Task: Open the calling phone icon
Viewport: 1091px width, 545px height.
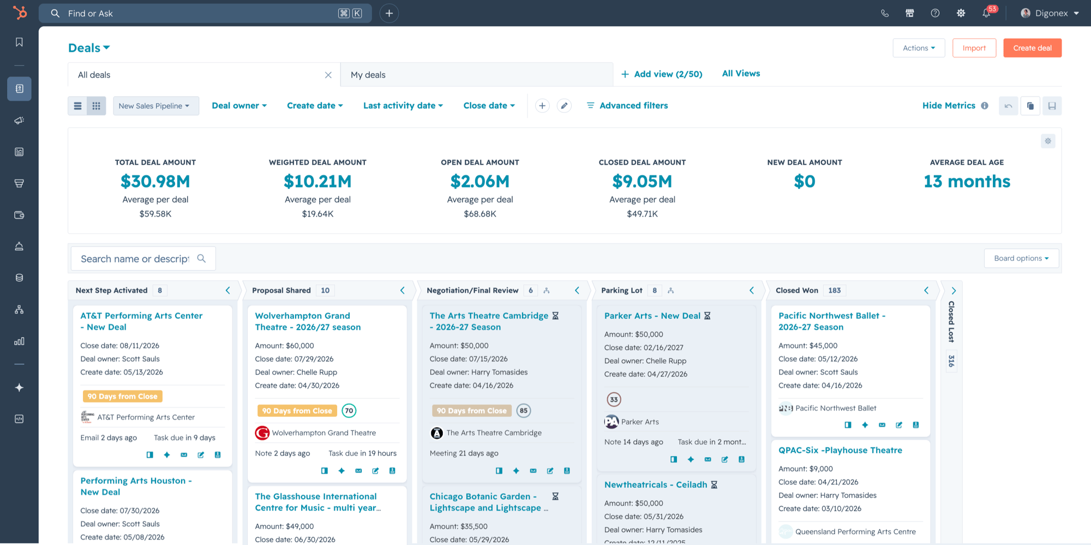Action: tap(885, 13)
